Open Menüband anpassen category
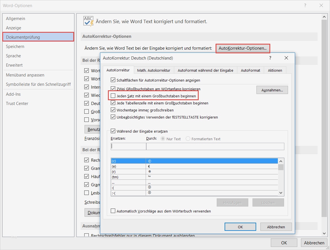Screen dimensions: 330x250 coord(38,75)
